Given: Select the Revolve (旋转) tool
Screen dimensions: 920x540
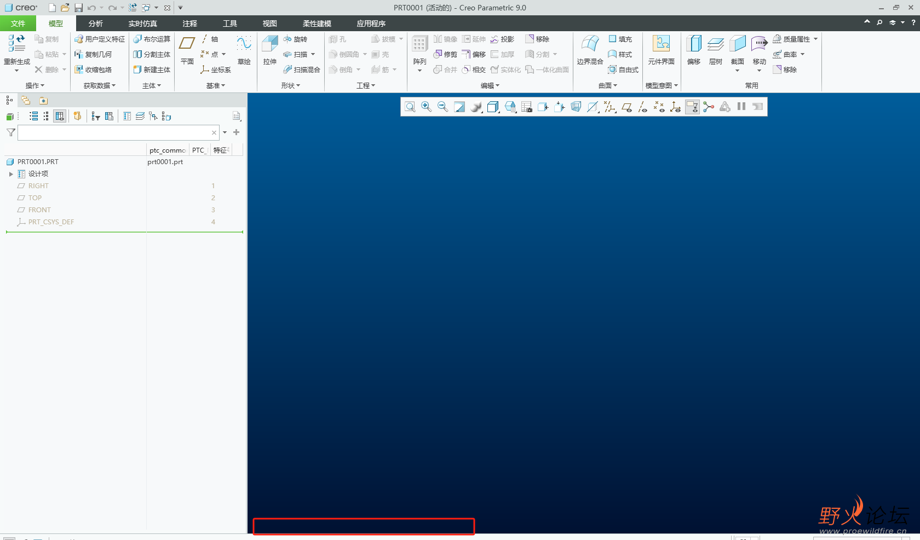Looking at the screenshot, I should pyautogui.click(x=295, y=39).
